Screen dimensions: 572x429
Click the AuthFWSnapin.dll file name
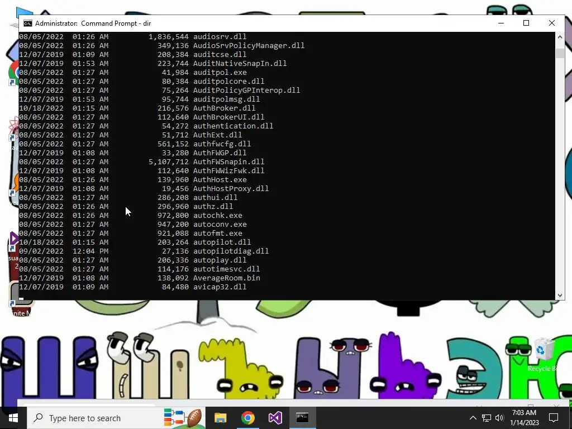228,161
